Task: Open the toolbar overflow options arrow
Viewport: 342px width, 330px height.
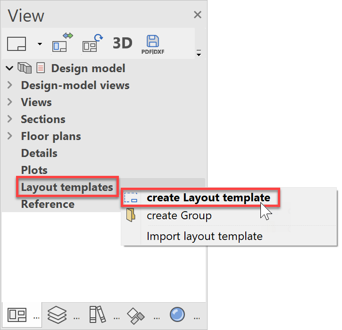Action: pos(199,53)
